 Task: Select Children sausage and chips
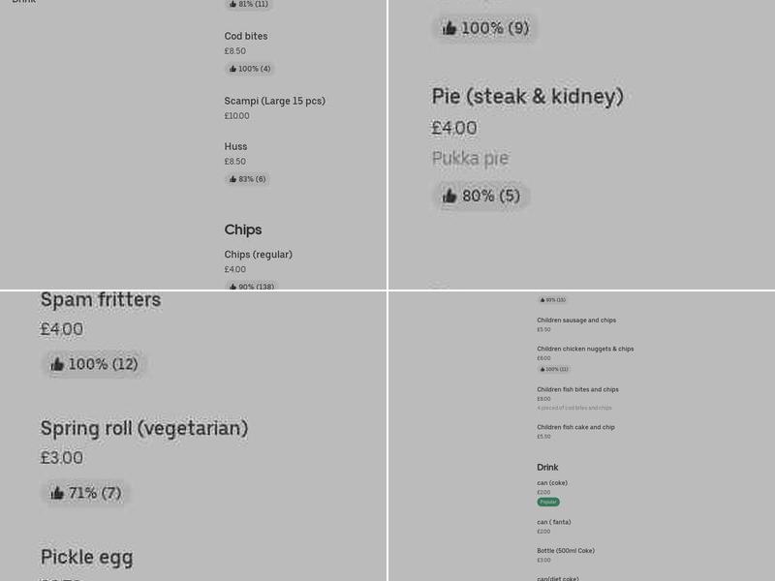(x=576, y=320)
